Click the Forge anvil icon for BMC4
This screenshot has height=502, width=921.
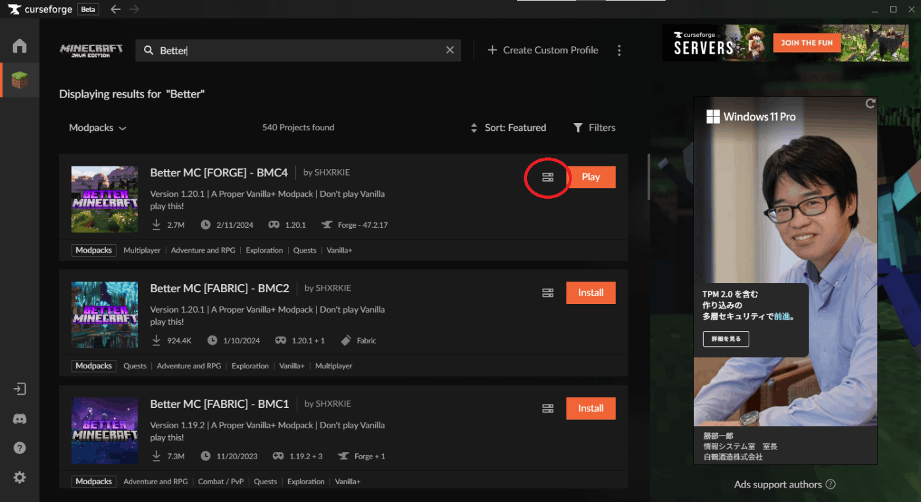pyautogui.click(x=326, y=224)
